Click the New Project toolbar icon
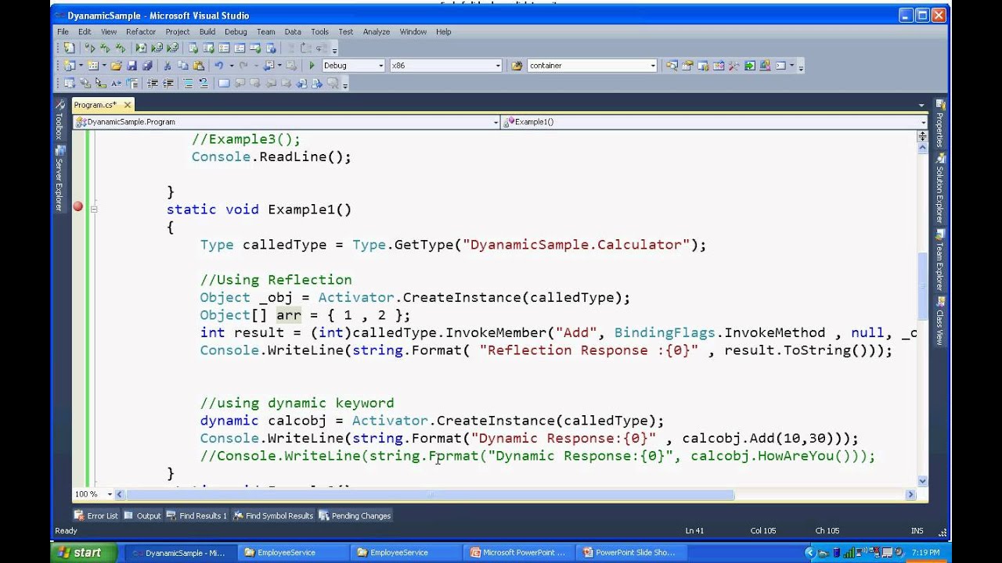 point(69,66)
